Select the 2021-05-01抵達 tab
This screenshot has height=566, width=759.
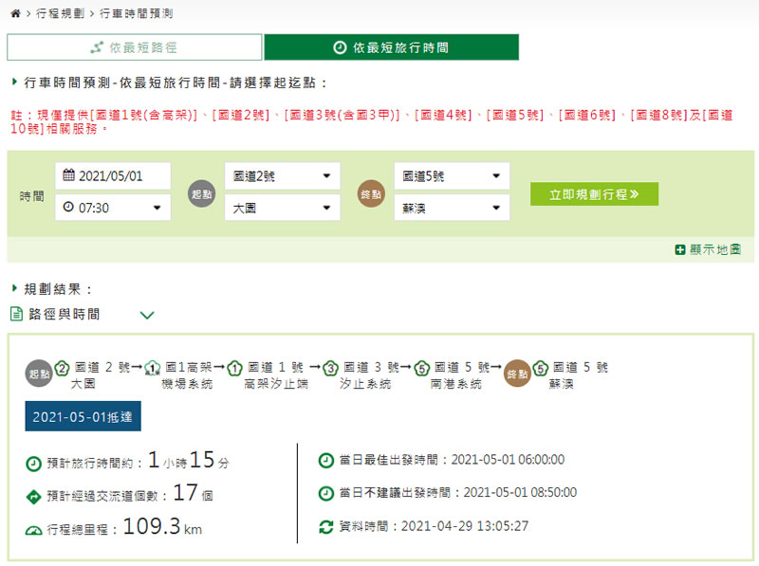click(83, 416)
